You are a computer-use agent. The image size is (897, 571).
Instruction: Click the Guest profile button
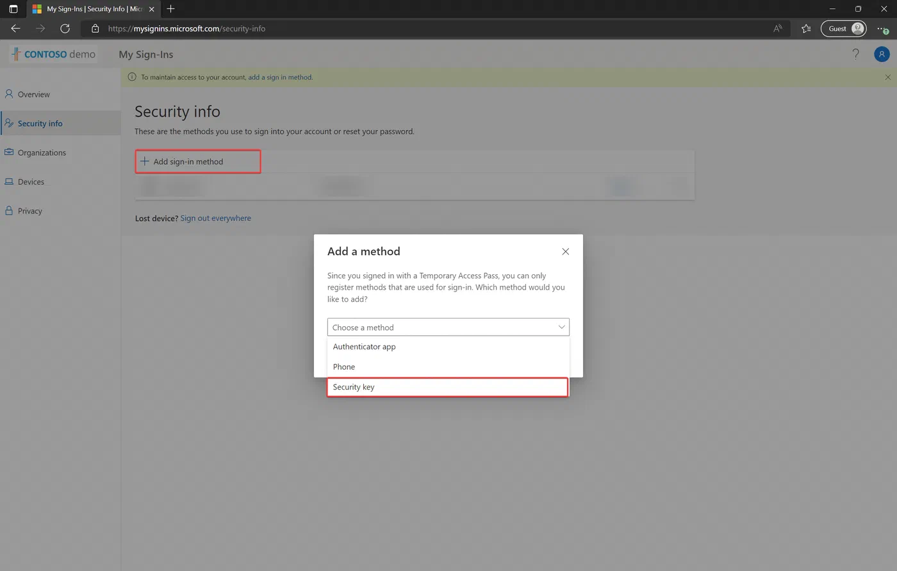click(844, 28)
